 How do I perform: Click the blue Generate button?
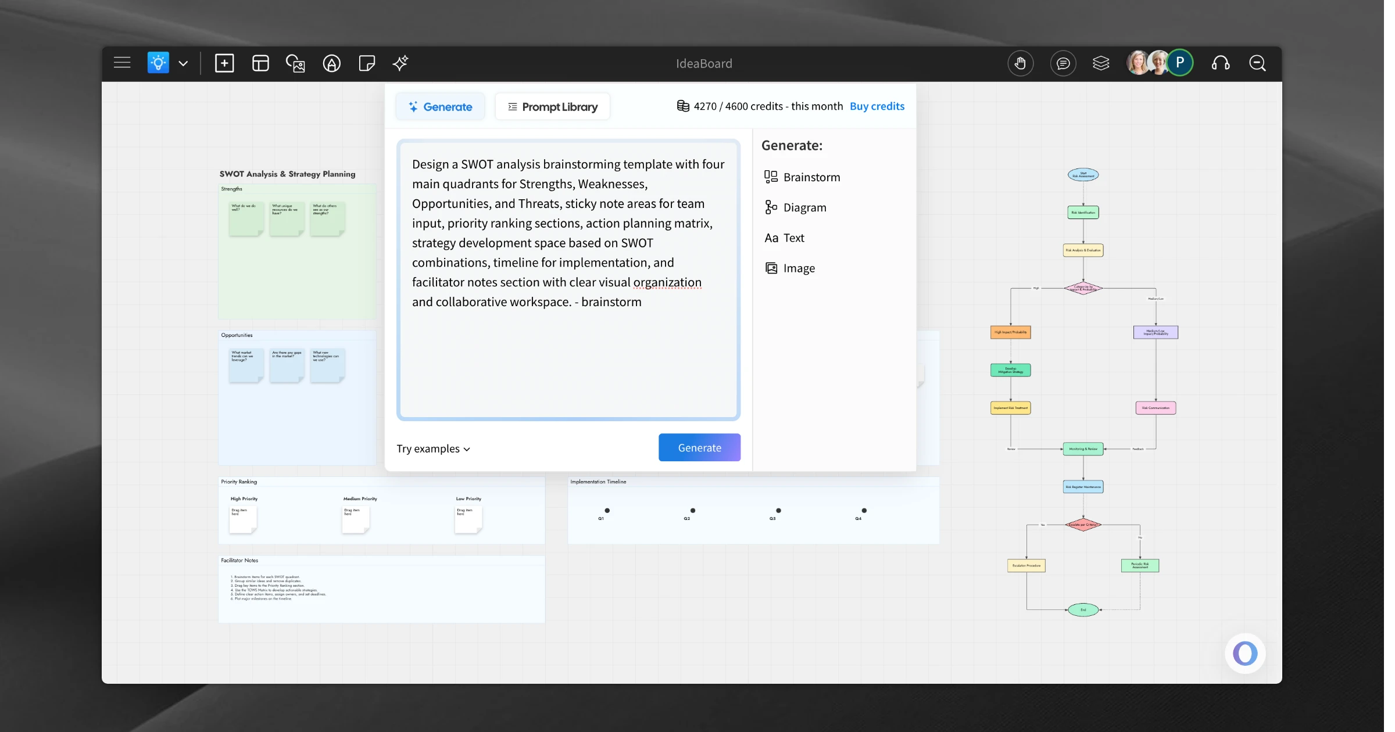(699, 448)
